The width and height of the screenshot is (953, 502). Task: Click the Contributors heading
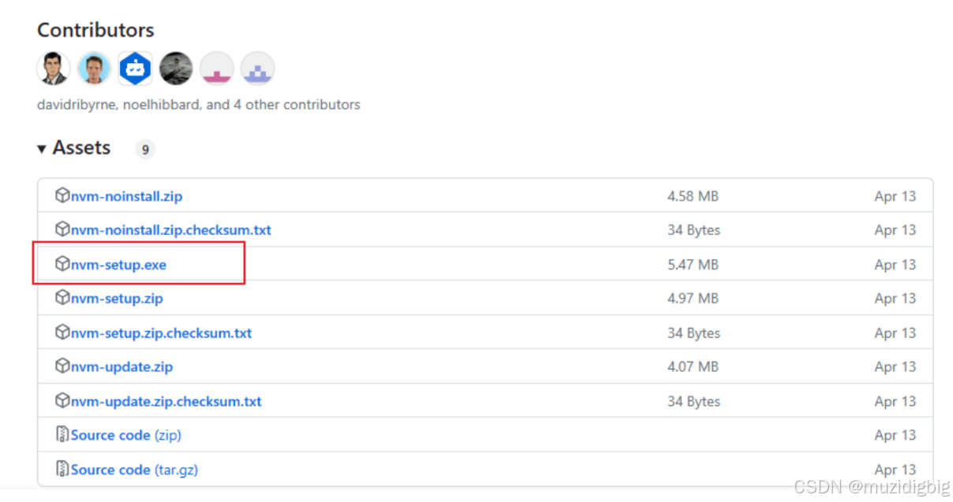coord(95,31)
